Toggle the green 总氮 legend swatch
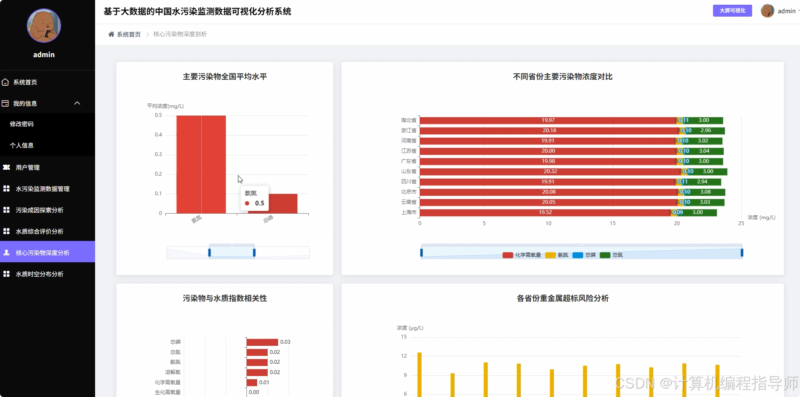The image size is (800, 397). (x=605, y=255)
